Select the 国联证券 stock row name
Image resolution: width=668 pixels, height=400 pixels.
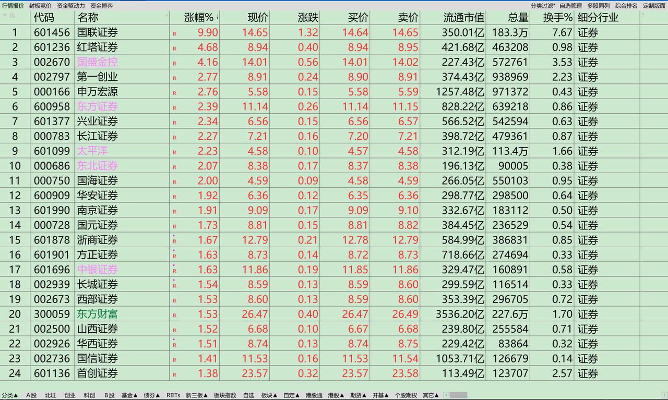coord(98,32)
